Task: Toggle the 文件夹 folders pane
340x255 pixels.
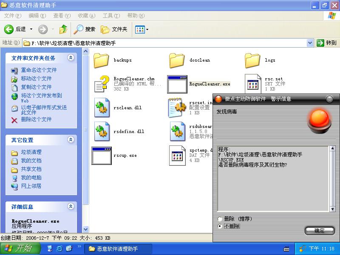Action: pos(114,29)
